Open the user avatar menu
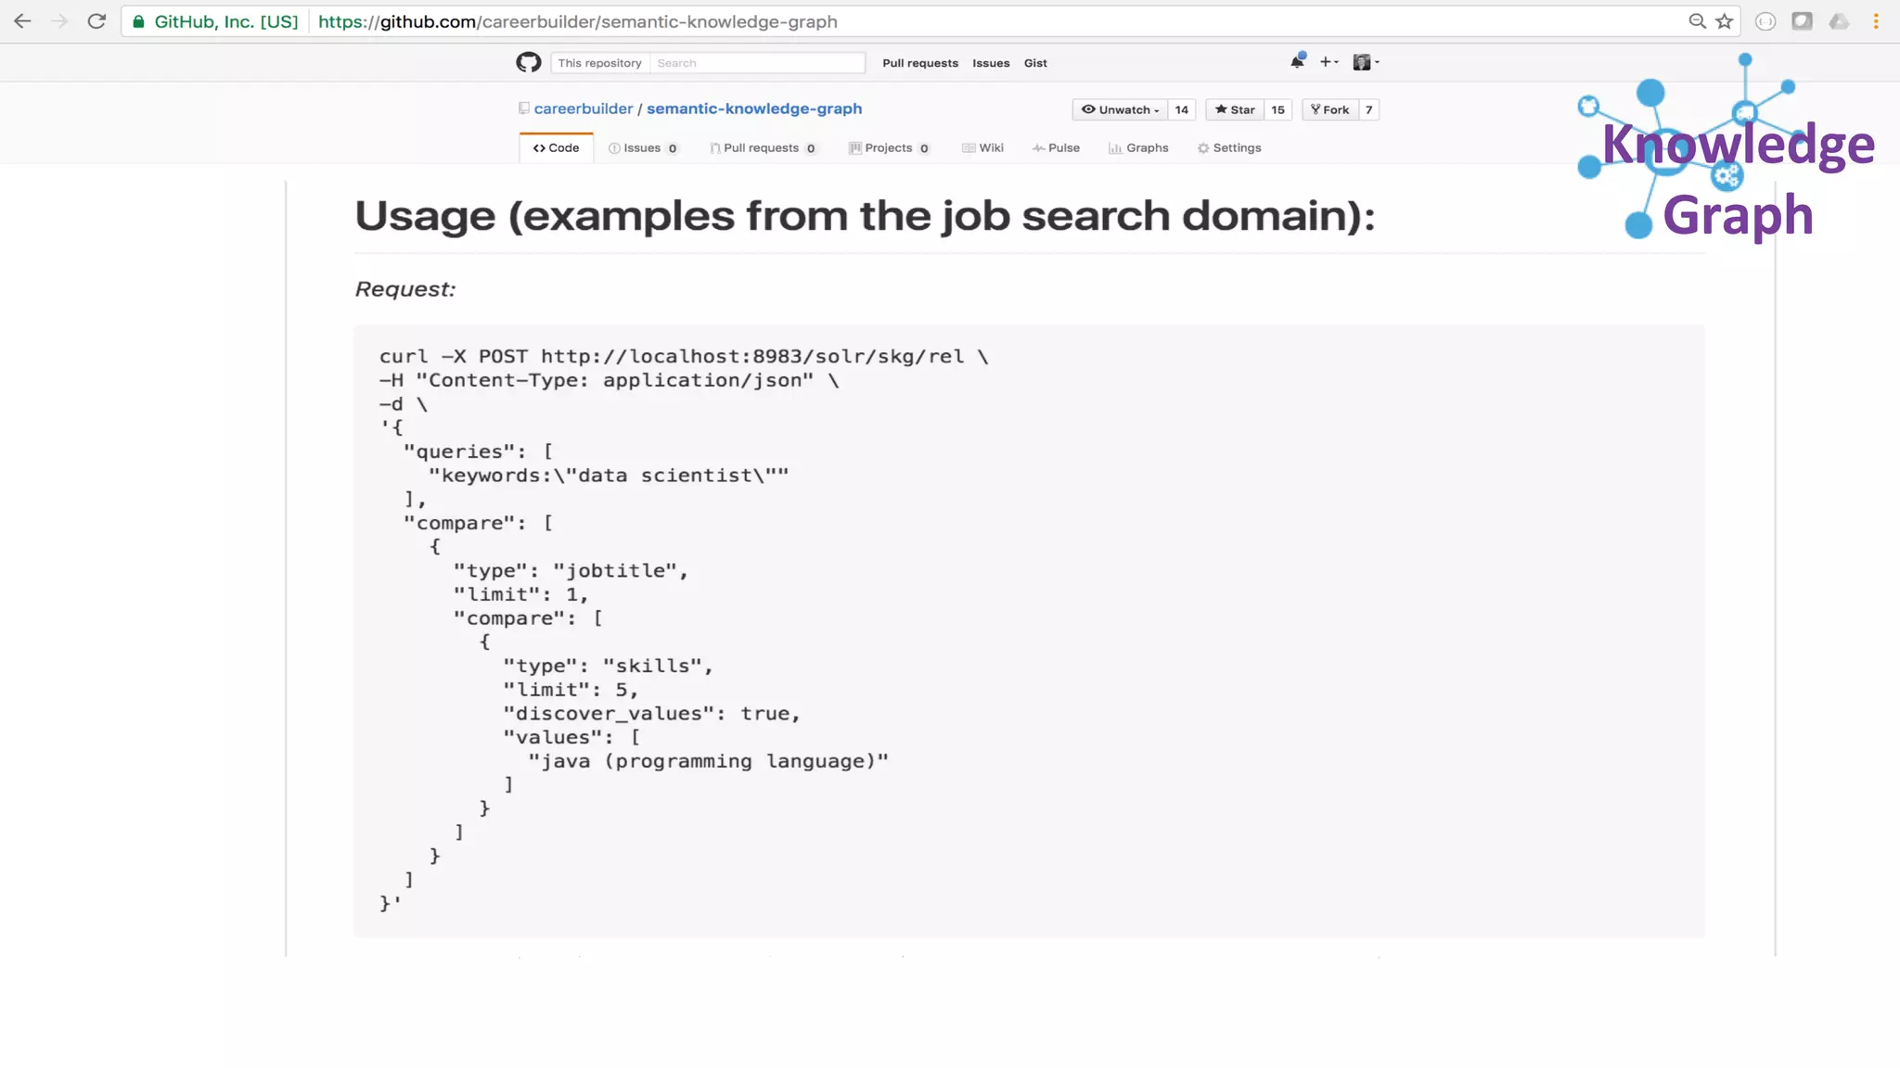1900x1068 pixels. click(1366, 62)
